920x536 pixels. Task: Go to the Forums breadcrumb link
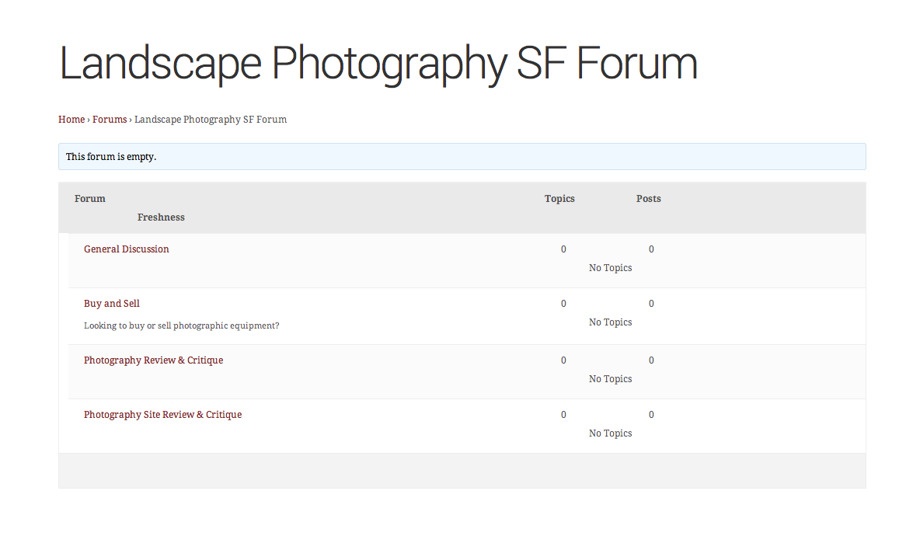click(x=110, y=120)
